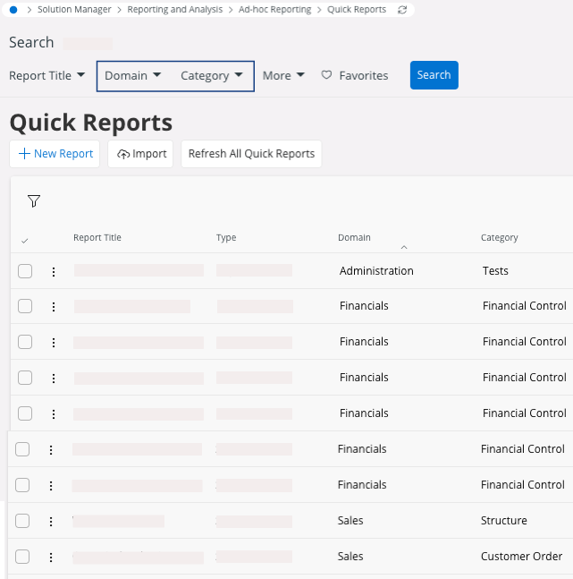Click the heart Favorites icon
This screenshot has width=573, height=579.
326,76
